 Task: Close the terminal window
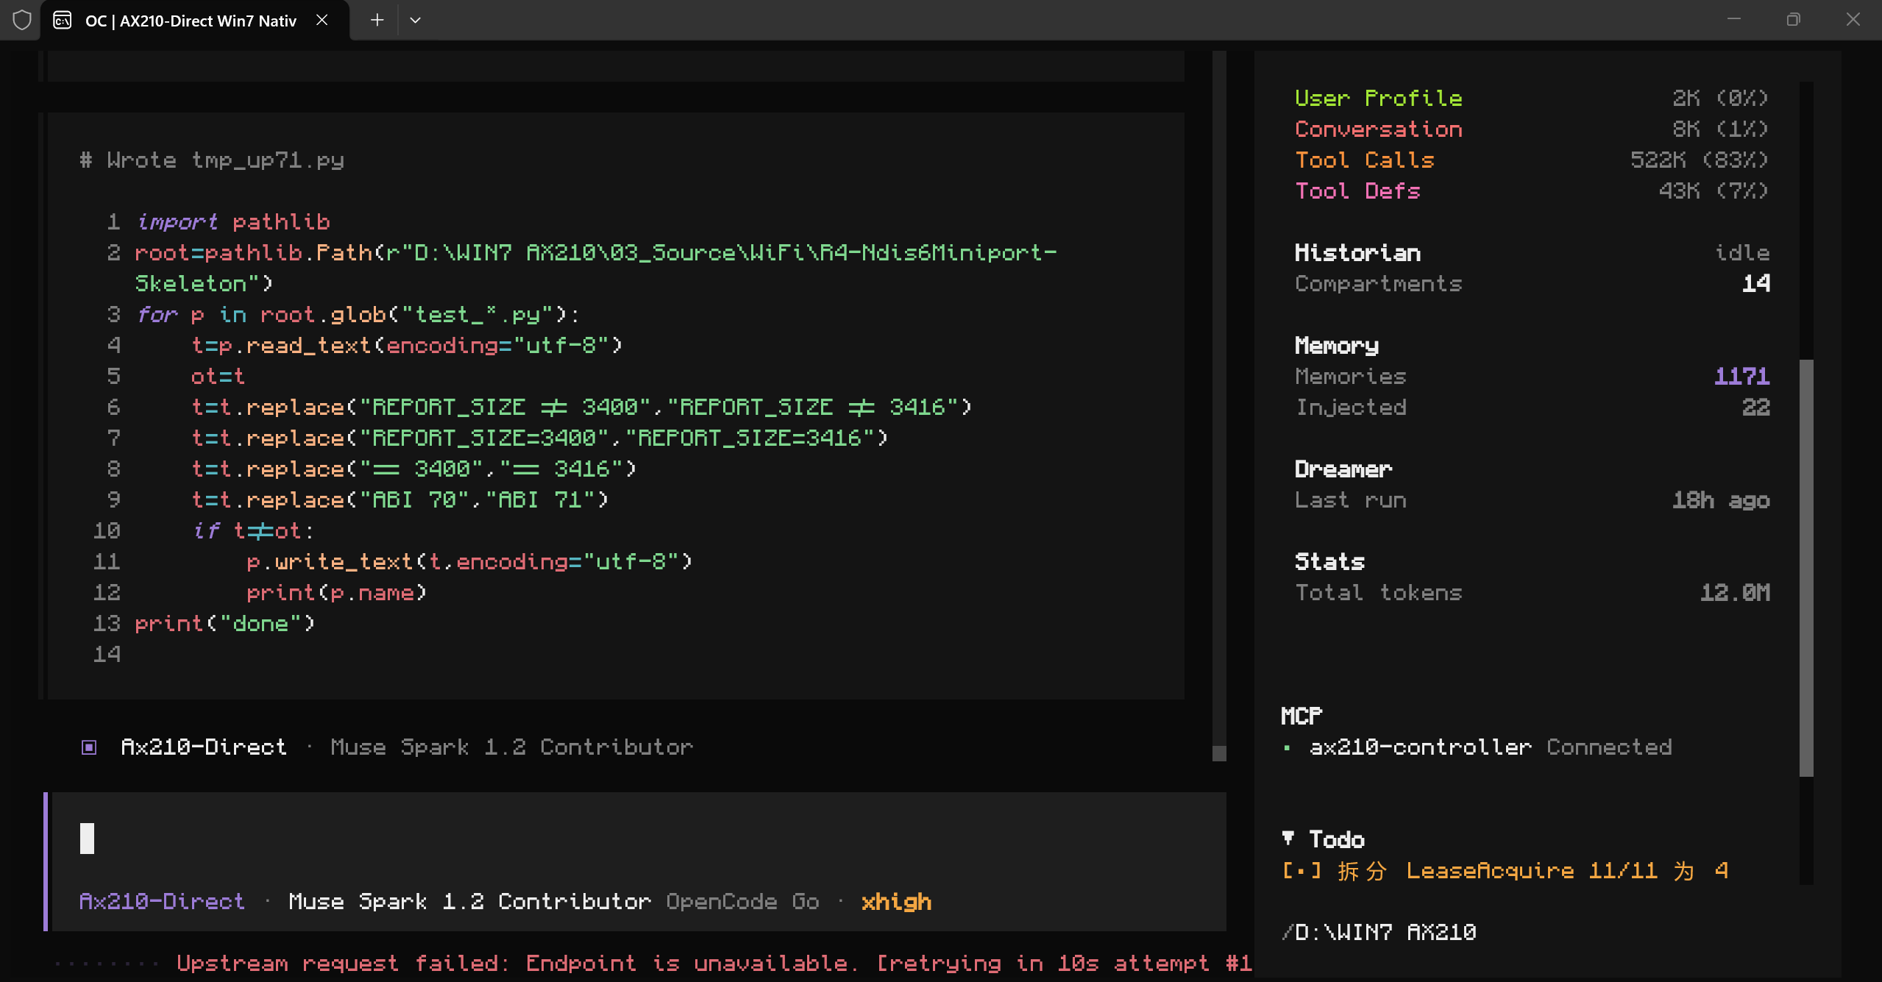point(1853,20)
